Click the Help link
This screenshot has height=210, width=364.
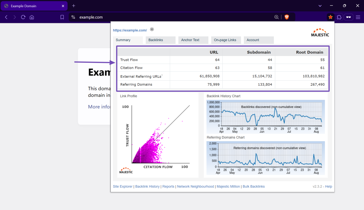328,186
